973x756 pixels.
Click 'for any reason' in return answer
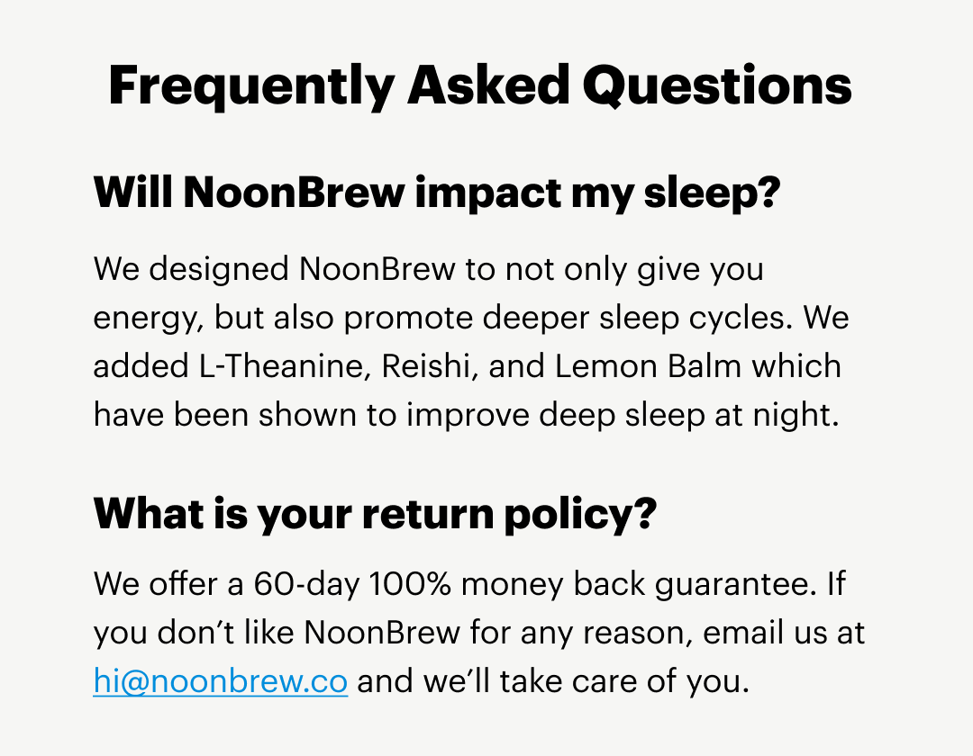click(581, 633)
